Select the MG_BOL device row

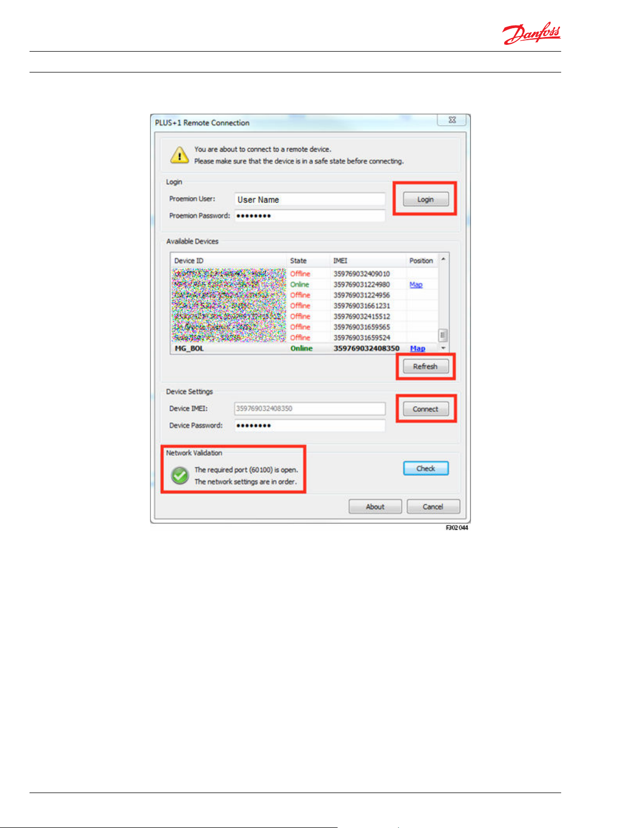tap(304, 348)
